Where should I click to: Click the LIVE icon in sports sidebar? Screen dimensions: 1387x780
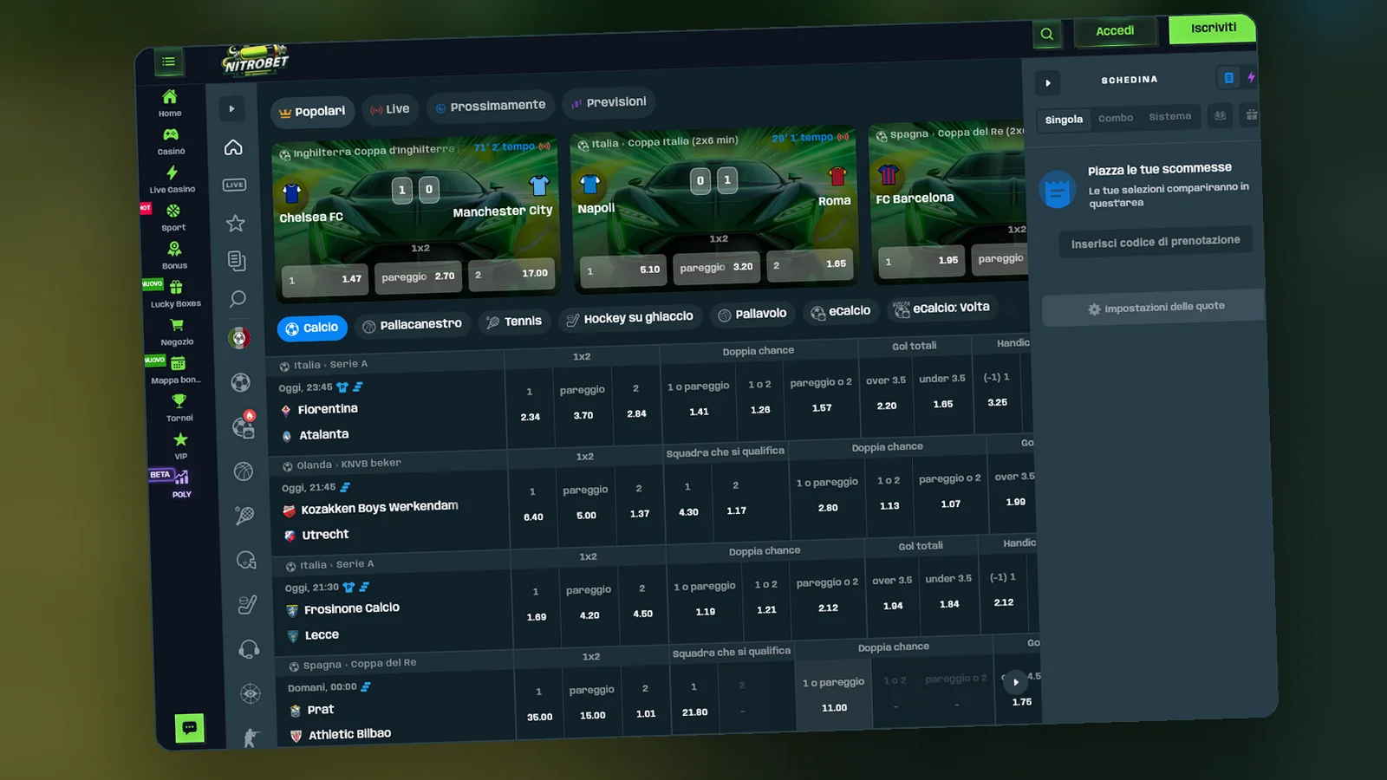tap(234, 185)
